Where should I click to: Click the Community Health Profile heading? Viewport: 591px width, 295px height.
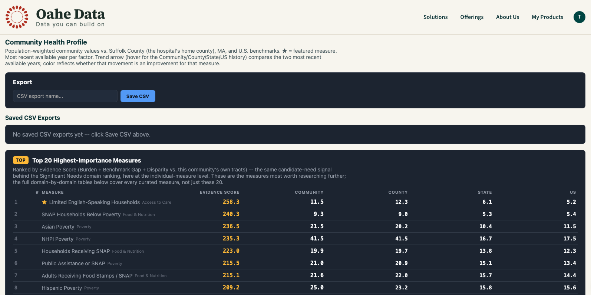point(46,42)
